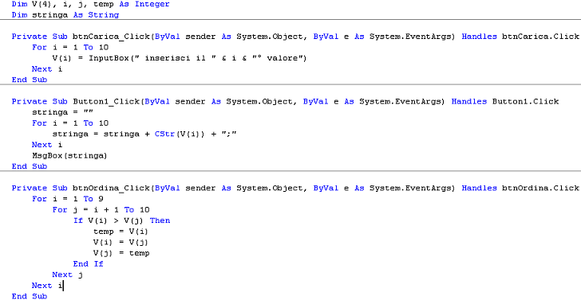Click the "For i = 1 To 9" line
Screen dimensions: 581x300
pos(68,199)
